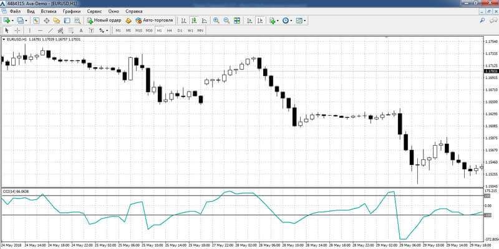Click the zoom in magnifier icon

tap(216, 21)
